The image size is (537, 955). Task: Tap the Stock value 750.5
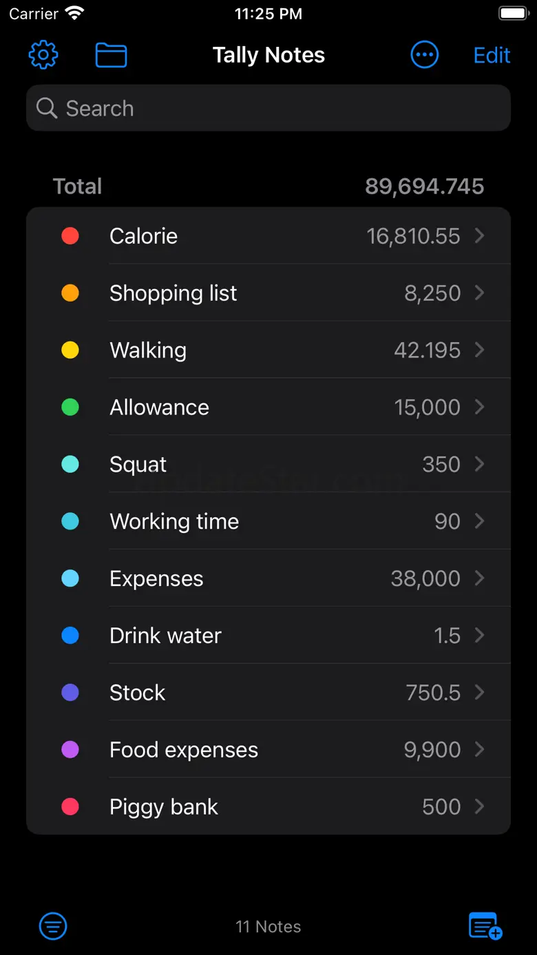[433, 693]
